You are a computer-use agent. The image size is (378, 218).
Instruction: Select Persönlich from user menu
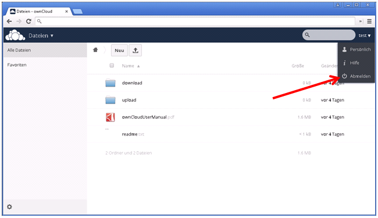(x=356, y=49)
